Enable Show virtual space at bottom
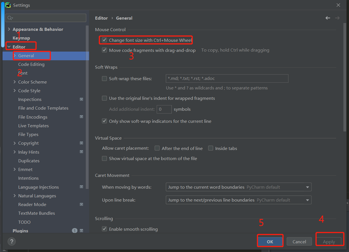Viewport: 349px width, 252px height. tap(105, 158)
